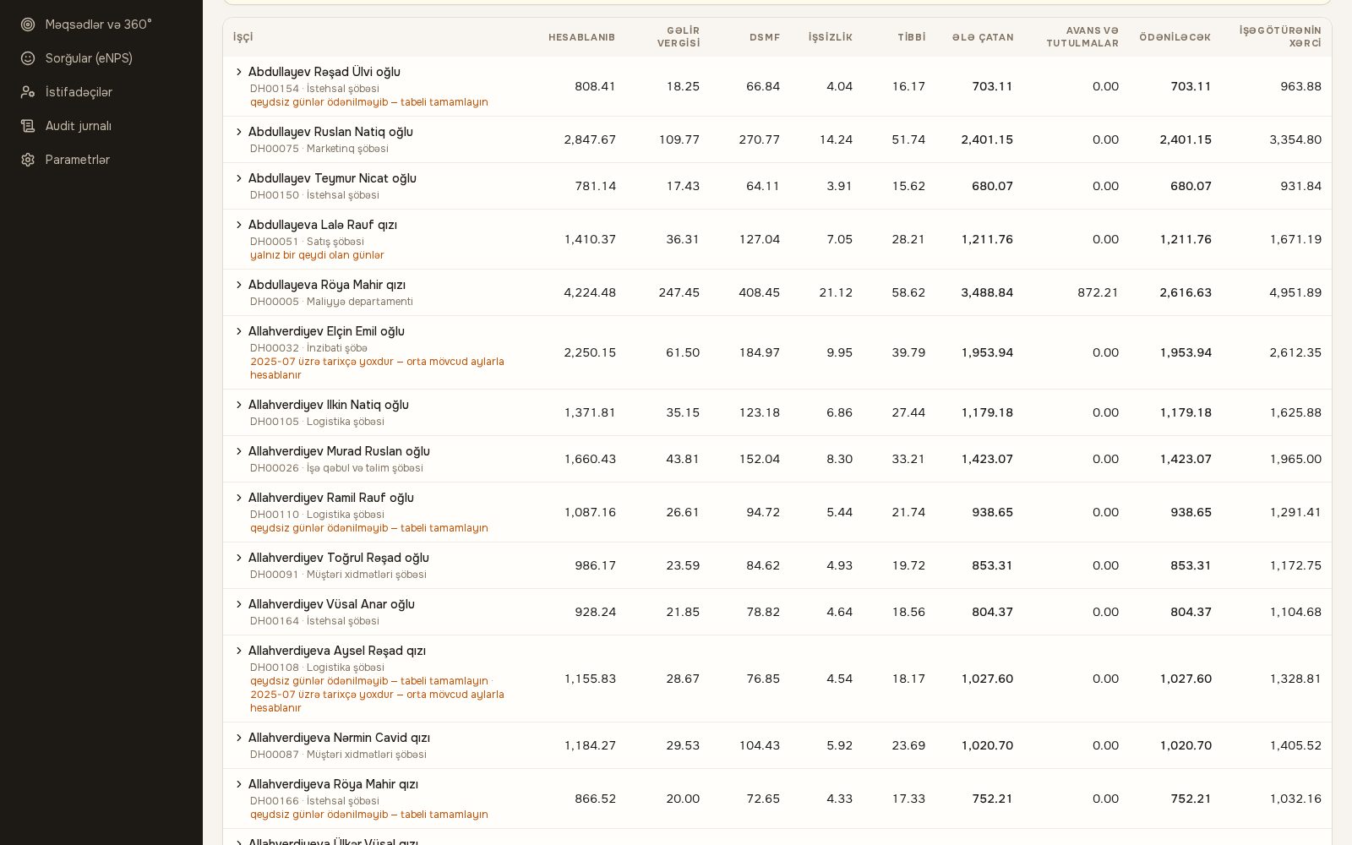This screenshot has height=845, width=1352.
Task: Click the Hesablanıb column header
Action: [x=581, y=37]
